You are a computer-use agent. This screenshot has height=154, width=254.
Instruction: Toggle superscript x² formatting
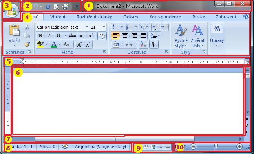[x=91, y=36]
